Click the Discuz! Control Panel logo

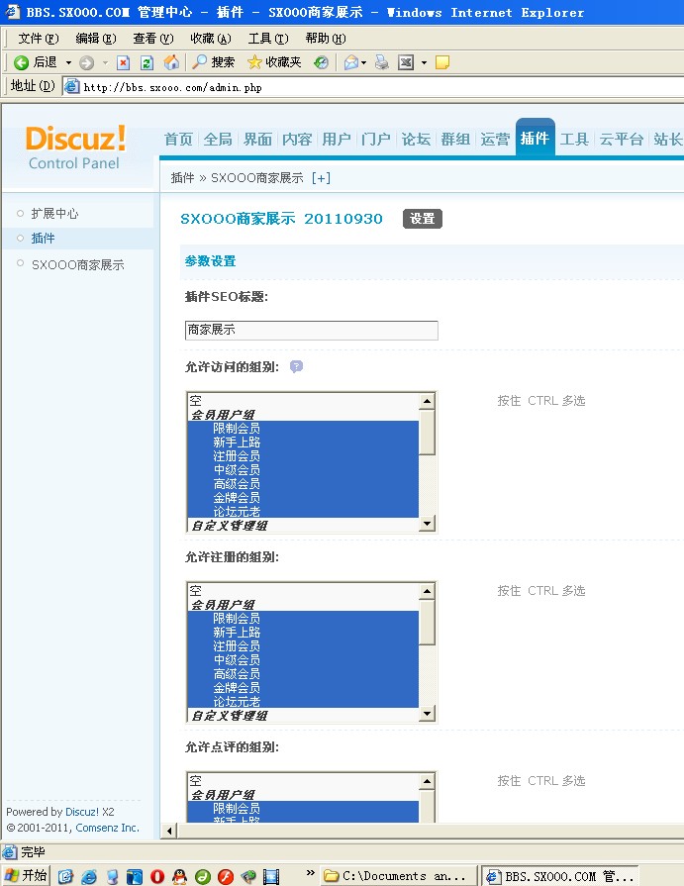coord(75,148)
